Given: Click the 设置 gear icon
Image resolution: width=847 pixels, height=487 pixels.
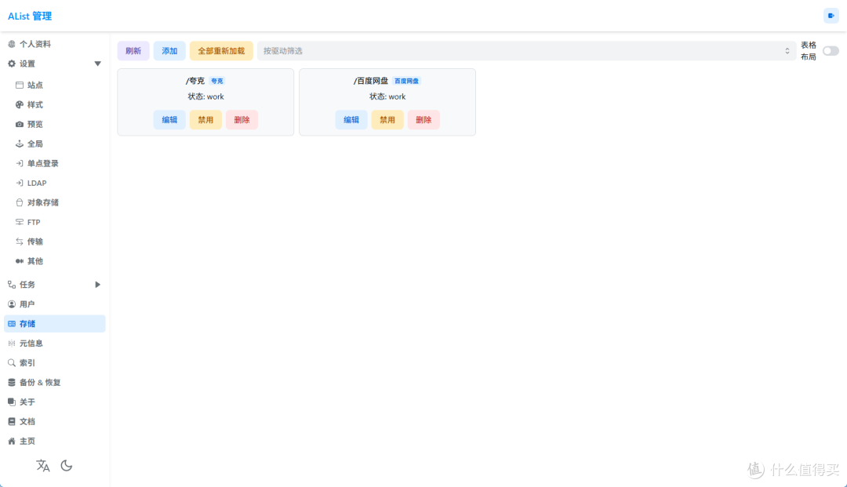Looking at the screenshot, I should (x=11, y=64).
